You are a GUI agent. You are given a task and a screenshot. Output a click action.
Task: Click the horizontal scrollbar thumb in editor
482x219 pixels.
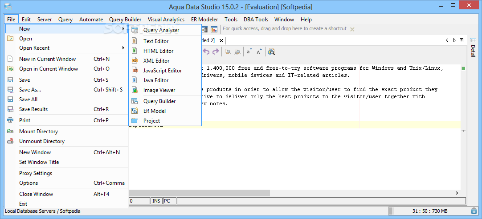coord(199,193)
